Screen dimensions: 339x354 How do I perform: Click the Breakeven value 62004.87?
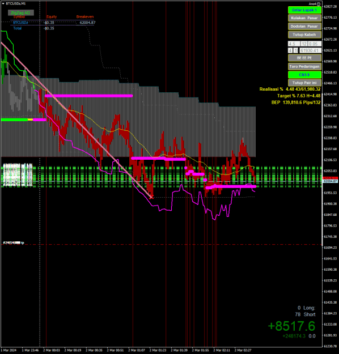[x=87, y=23]
